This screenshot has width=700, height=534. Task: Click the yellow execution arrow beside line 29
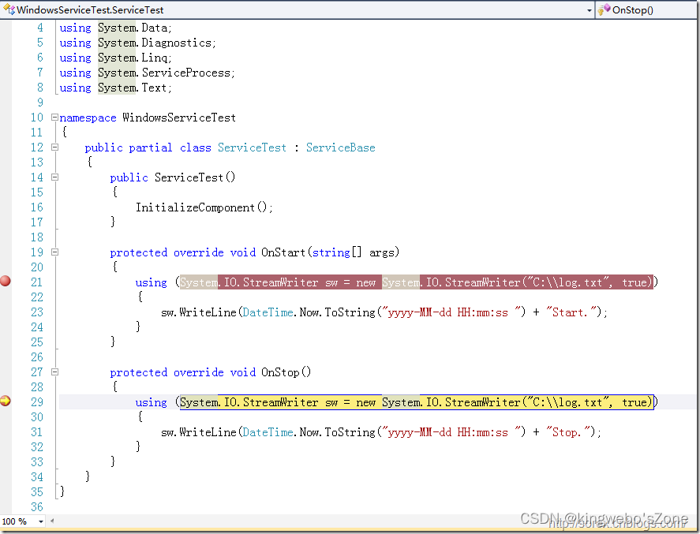tap(5, 401)
